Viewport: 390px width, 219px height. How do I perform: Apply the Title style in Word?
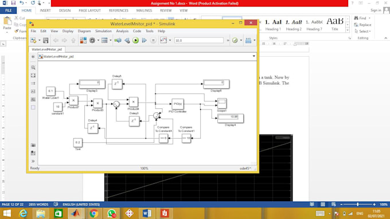[335, 24]
